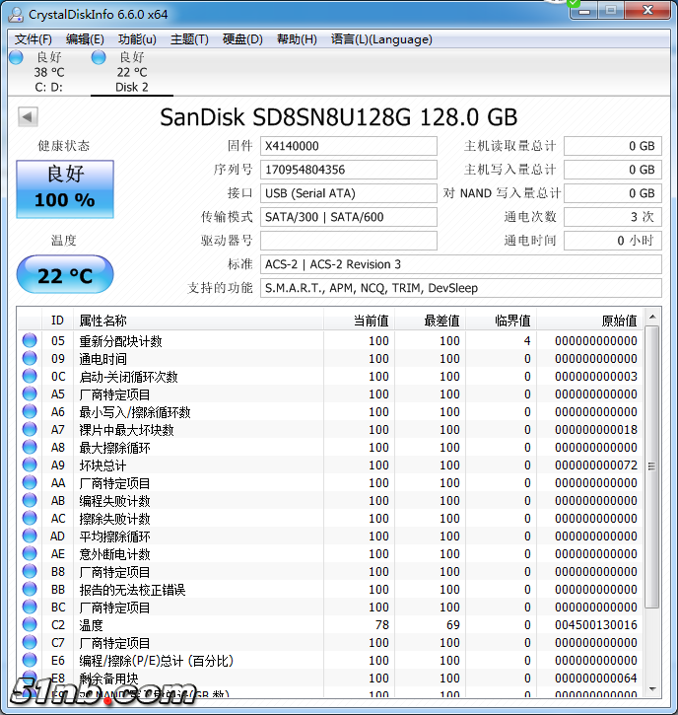Viewport: 678px width, 715px height.
Task: Click the 22 °C temperature button
Action: [x=65, y=275]
